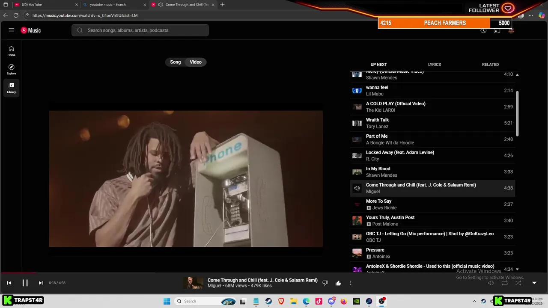
Task: Pause the current song
Action: (25, 283)
